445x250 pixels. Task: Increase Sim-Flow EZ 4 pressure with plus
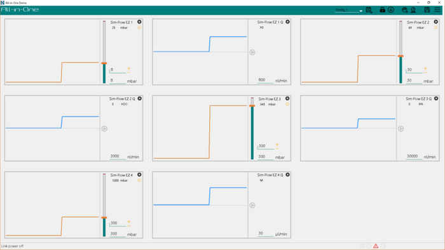pos(129,221)
